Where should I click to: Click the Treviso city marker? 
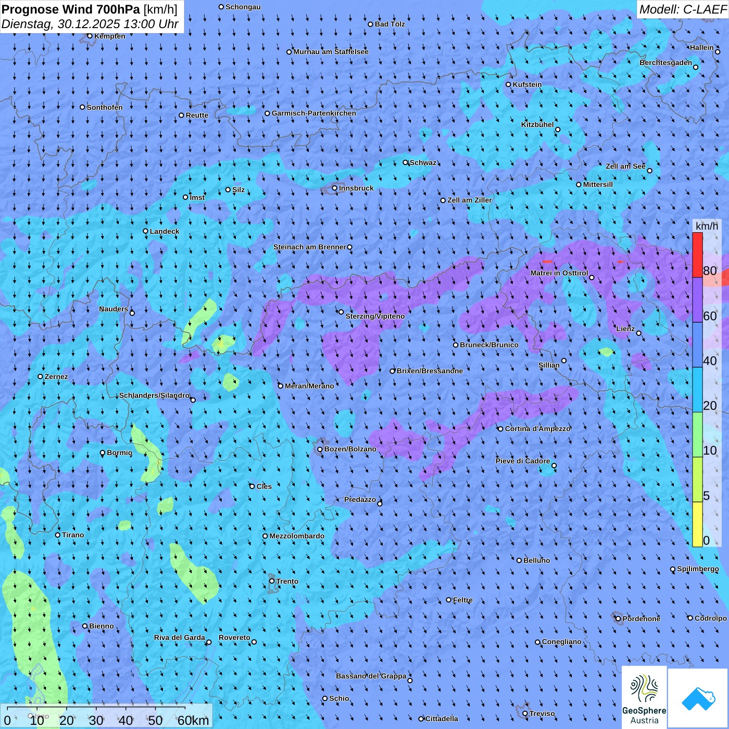pyautogui.click(x=525, y=714)
